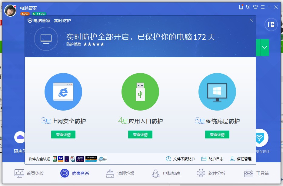Screen dimensions: 283x186
Task: Open the main hamburger menu
Action: pos(263,7)
